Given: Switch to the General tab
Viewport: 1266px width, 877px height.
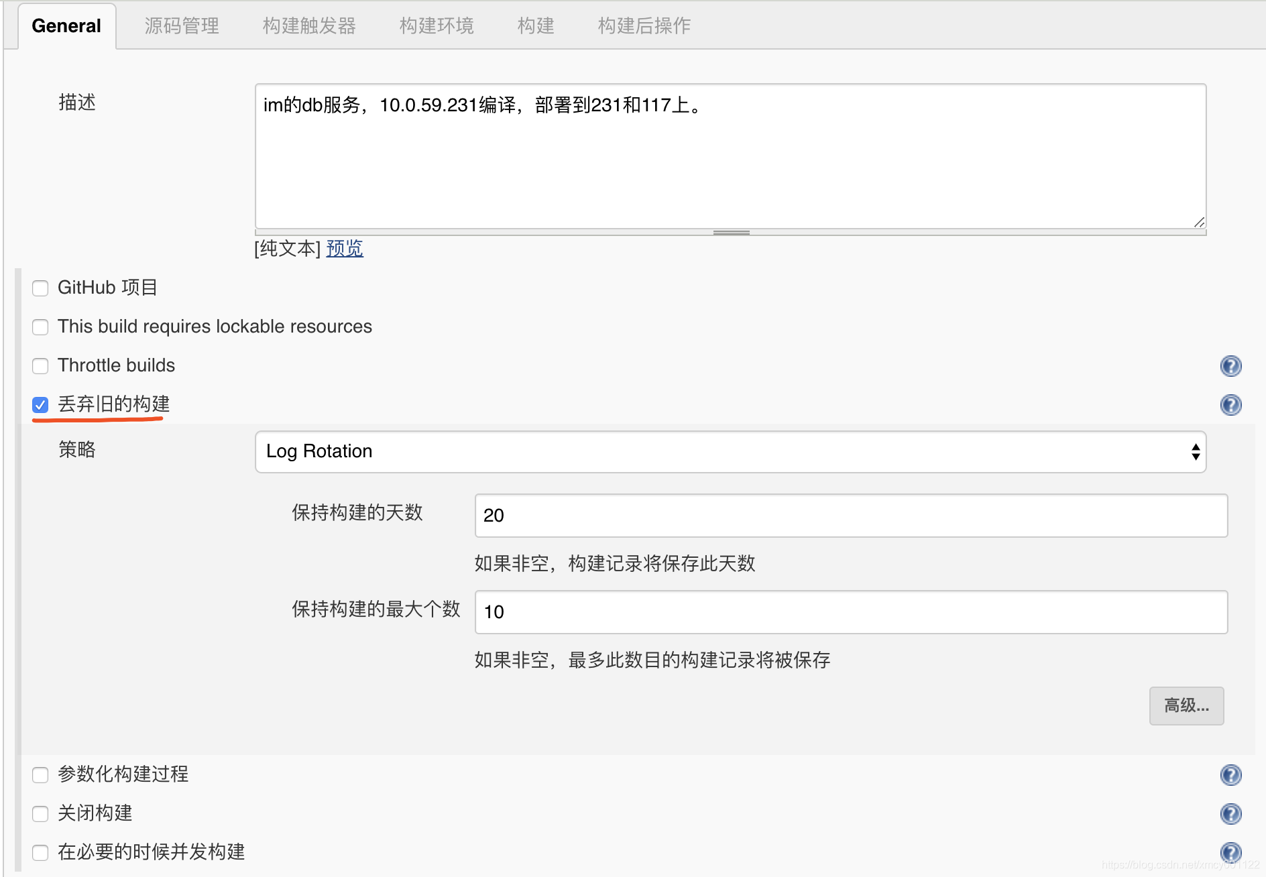Looking at the screenshot, I should [x=66, y=26].
